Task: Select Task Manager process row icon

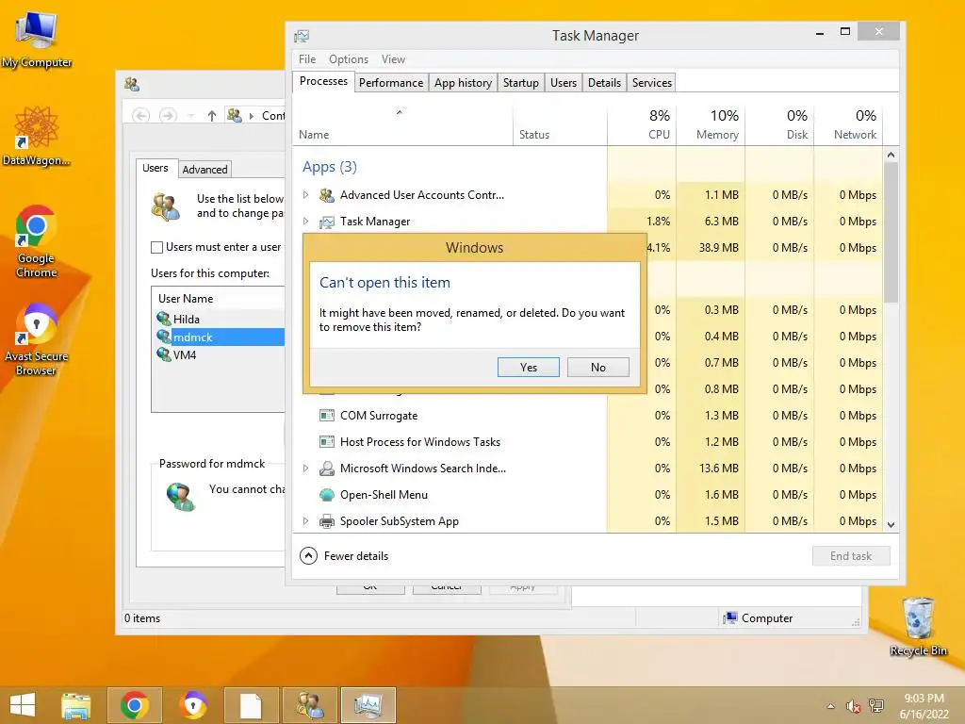Action: [x=327, y=222]
